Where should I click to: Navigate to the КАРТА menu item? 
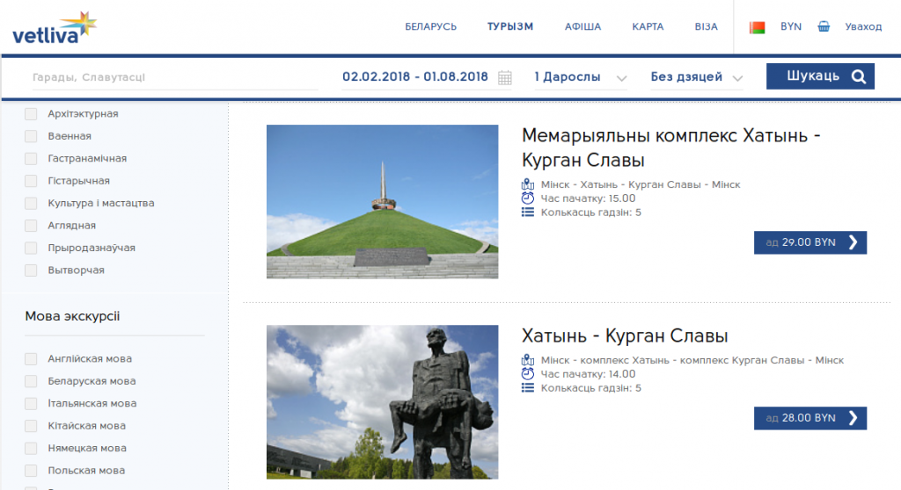point(648,27)
